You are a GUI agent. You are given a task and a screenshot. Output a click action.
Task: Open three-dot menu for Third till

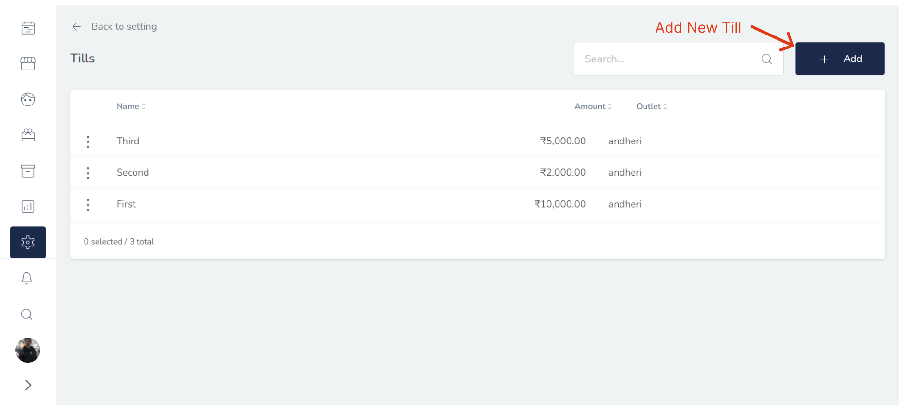click(x=88, y=141)
